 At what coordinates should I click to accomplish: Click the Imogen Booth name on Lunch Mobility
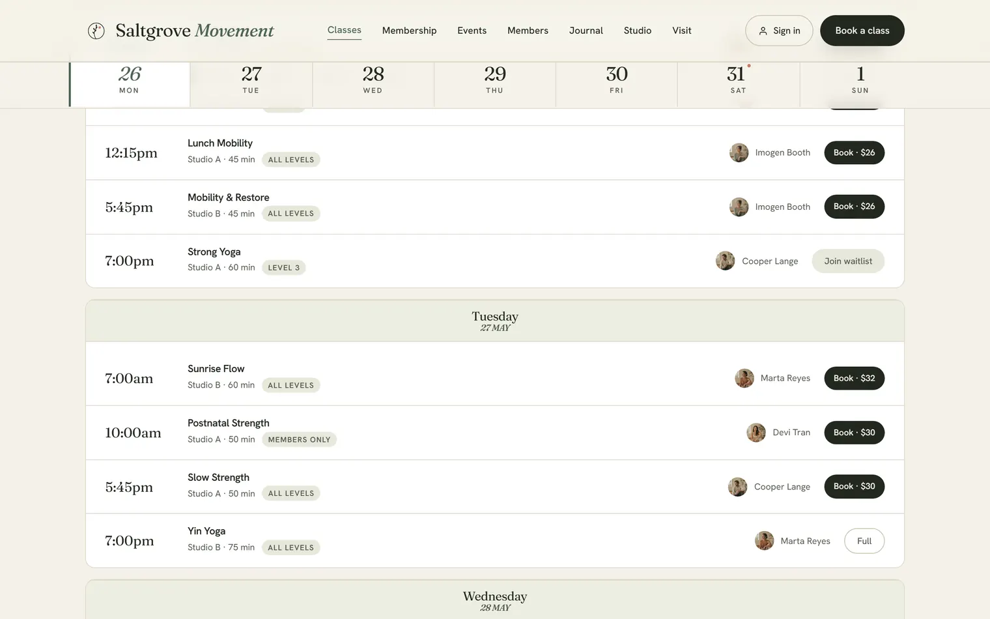[783, 152]
